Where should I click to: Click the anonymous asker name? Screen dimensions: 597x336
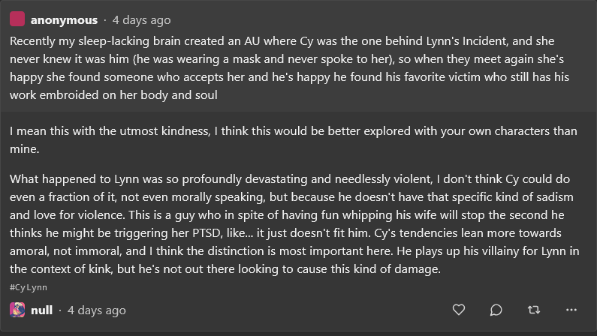click(64, 20)
